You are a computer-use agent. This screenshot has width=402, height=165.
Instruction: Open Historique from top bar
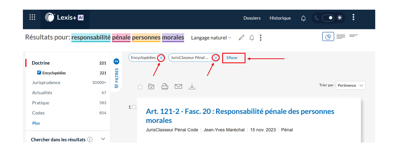click(x=280, y=18)
